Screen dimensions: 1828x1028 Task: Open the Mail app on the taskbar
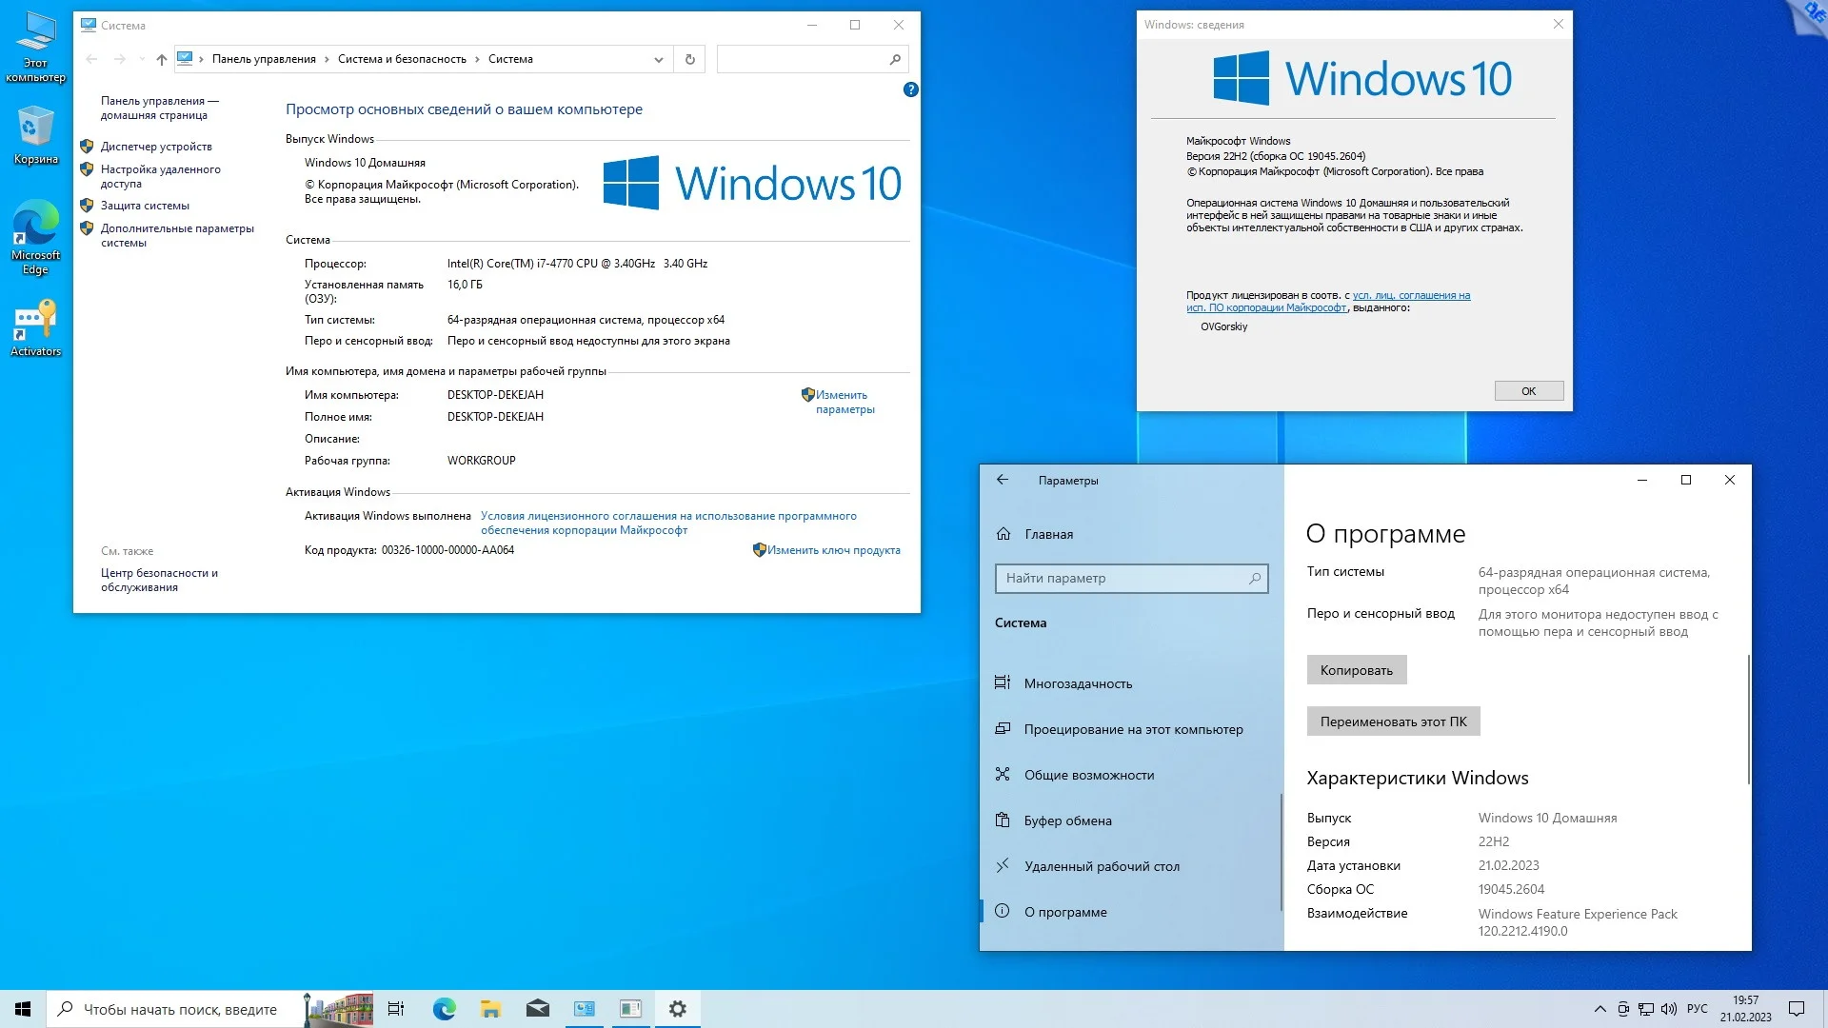(x=537, y=1009)
